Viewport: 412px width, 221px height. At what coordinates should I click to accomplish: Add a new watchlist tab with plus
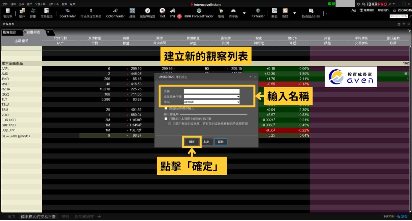[48, 32]
